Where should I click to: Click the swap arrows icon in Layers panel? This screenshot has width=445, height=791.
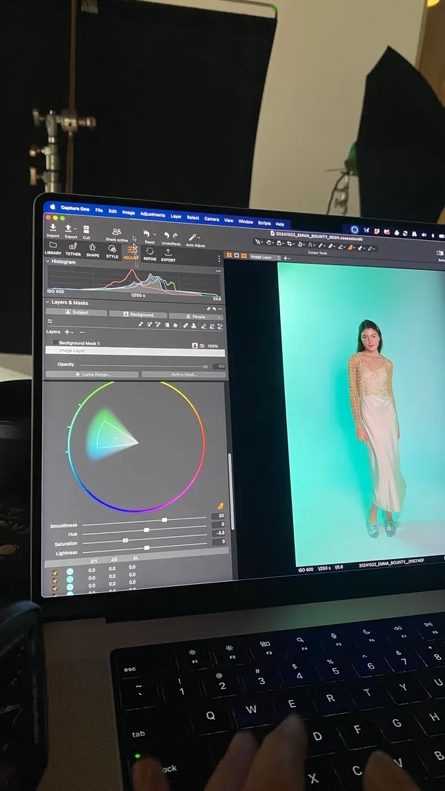pos(50,322)
